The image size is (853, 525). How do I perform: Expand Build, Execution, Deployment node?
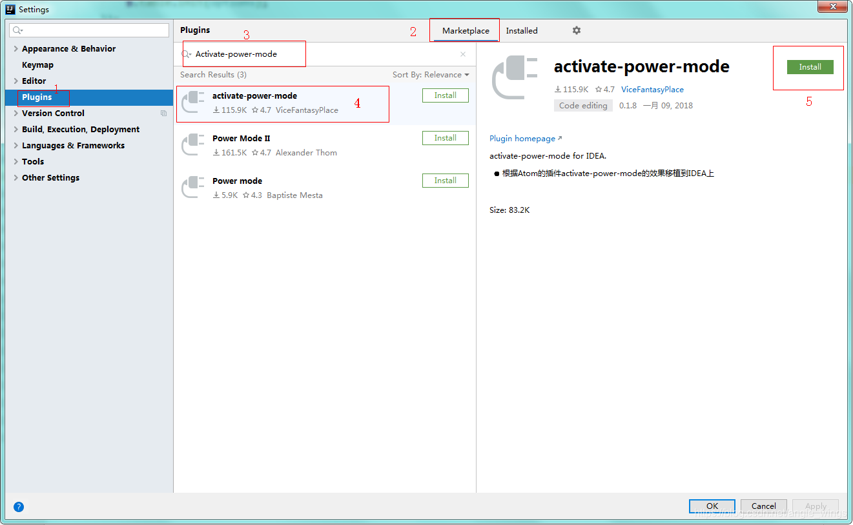click(15, 130)
